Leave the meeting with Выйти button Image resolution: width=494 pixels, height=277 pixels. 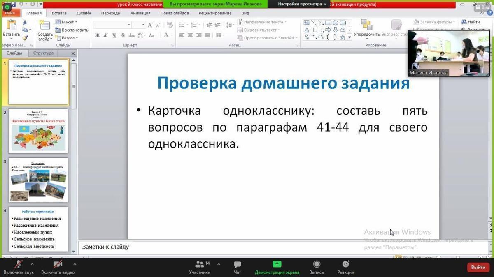pos(478,267)
